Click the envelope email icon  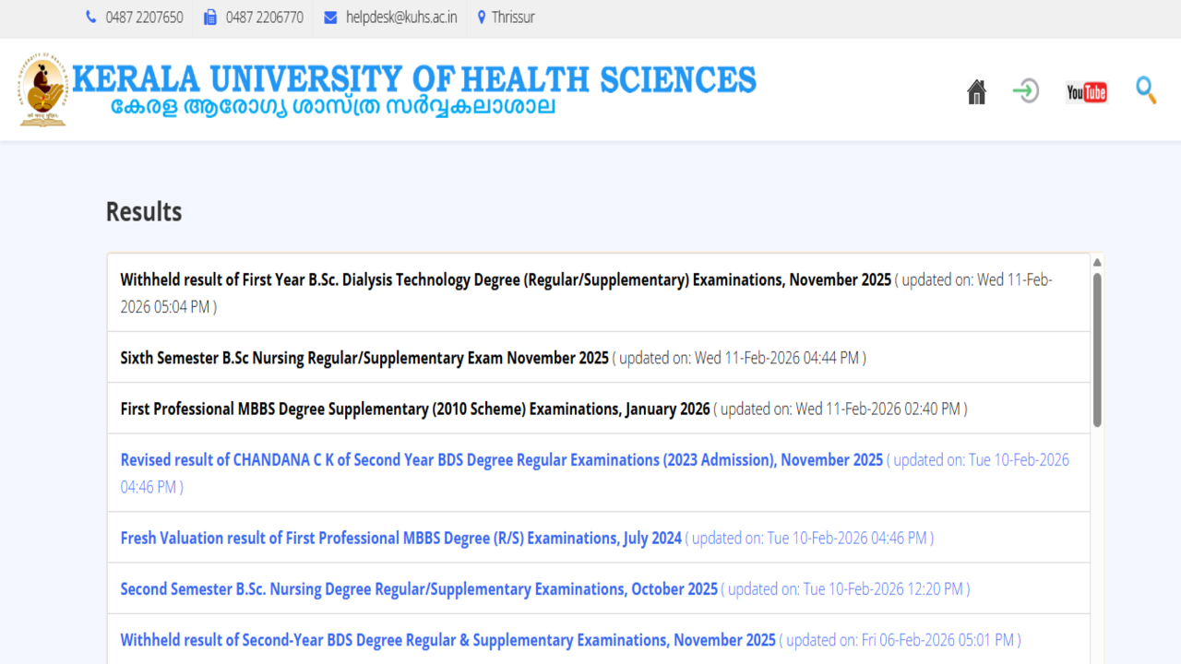[330, 18]
